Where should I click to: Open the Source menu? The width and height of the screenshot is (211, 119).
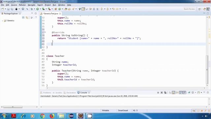coord(14,5)
